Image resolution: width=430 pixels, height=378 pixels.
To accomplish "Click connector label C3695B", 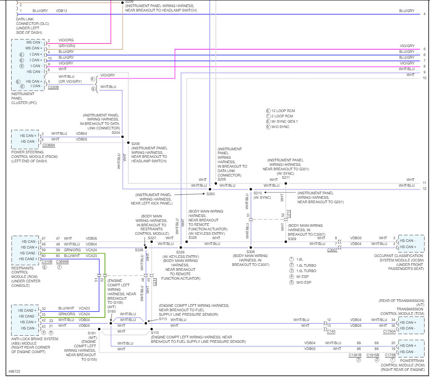I will pyautogui.click(x=62, y=261).
